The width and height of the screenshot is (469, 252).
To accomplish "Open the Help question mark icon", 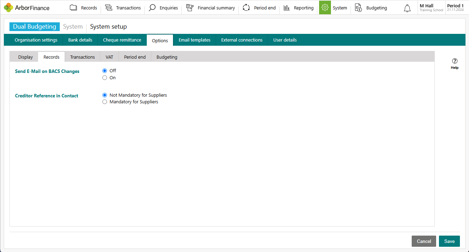I will click(x=455, y=61).
